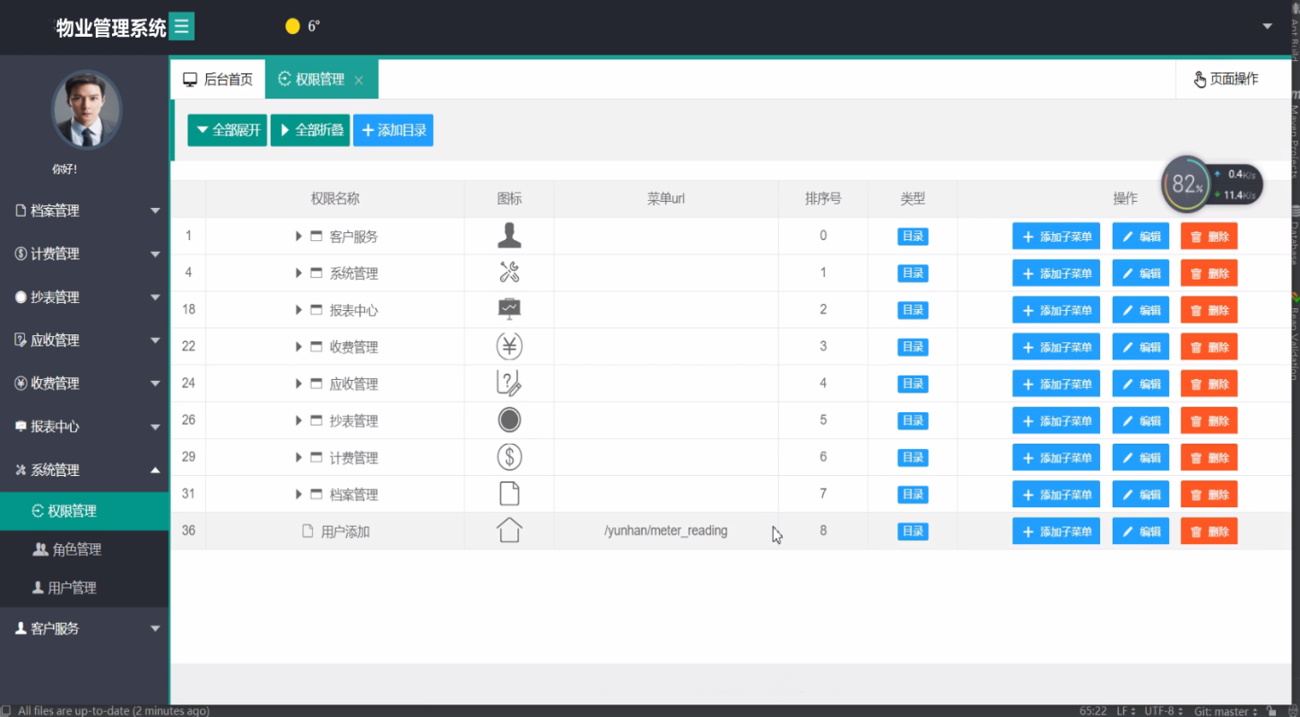Switch to the 后台首页 tab

click(218, 79)
